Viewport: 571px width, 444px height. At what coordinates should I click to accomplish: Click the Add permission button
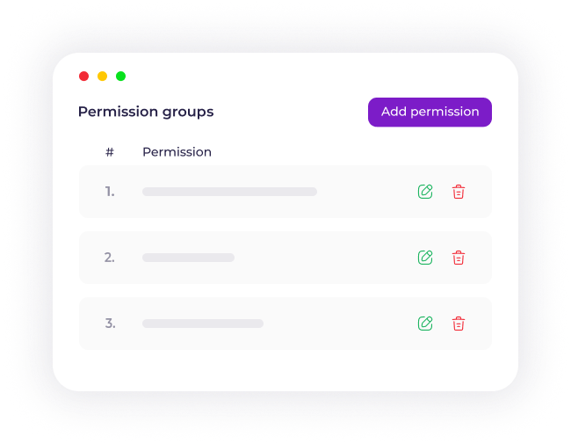point(430,112)
